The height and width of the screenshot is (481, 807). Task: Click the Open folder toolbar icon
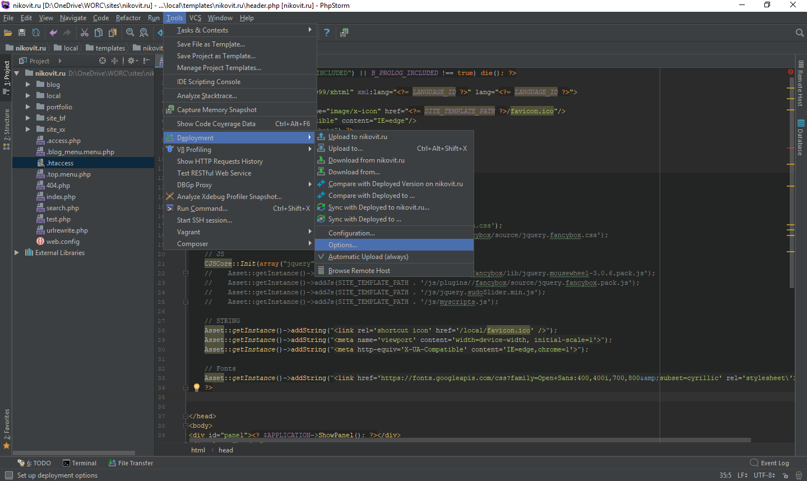(x=8, y=33)
